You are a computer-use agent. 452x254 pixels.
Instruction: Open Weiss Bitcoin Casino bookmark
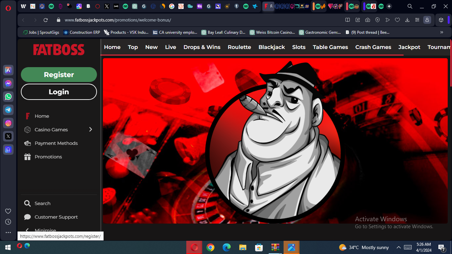[x=272, y=32]
